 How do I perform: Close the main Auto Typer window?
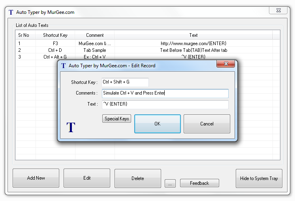(278, 10)
